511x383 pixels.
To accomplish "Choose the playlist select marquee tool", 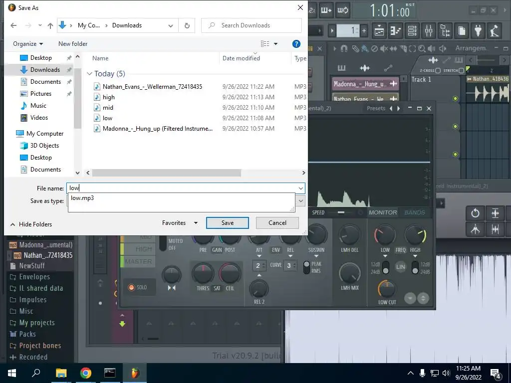I will [x=413, y=49].
